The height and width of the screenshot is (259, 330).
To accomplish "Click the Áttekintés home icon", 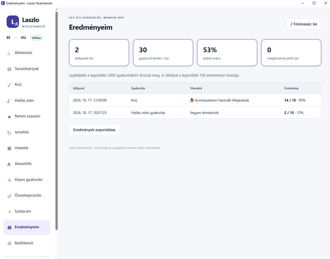I will (9, 53).
